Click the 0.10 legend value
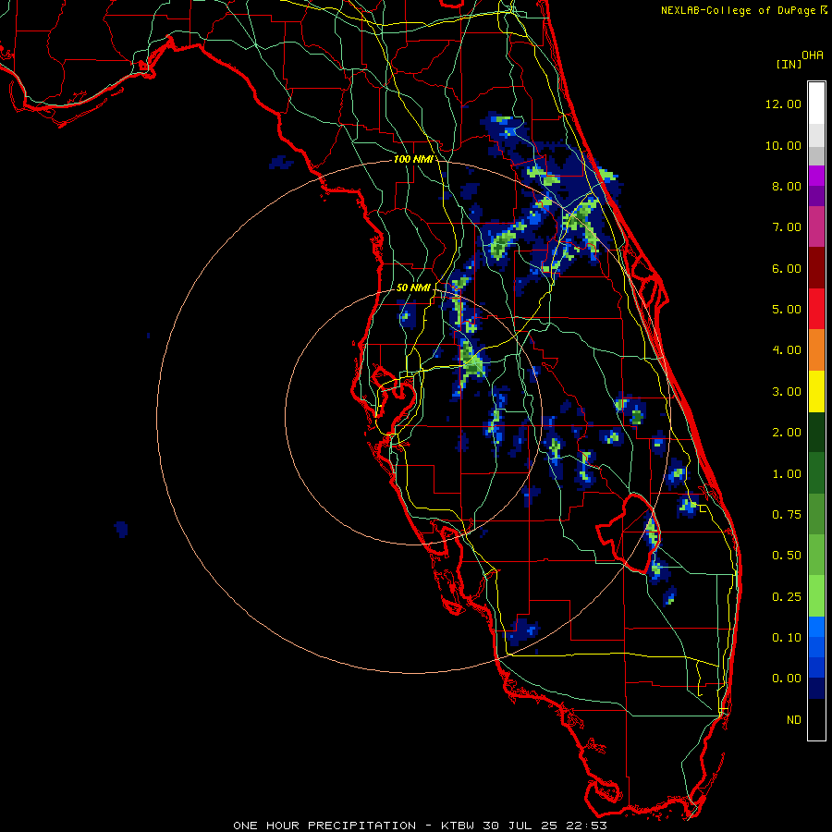 [x=787, y=638]
